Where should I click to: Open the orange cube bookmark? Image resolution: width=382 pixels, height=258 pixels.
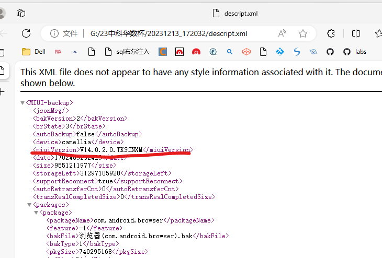246,52
